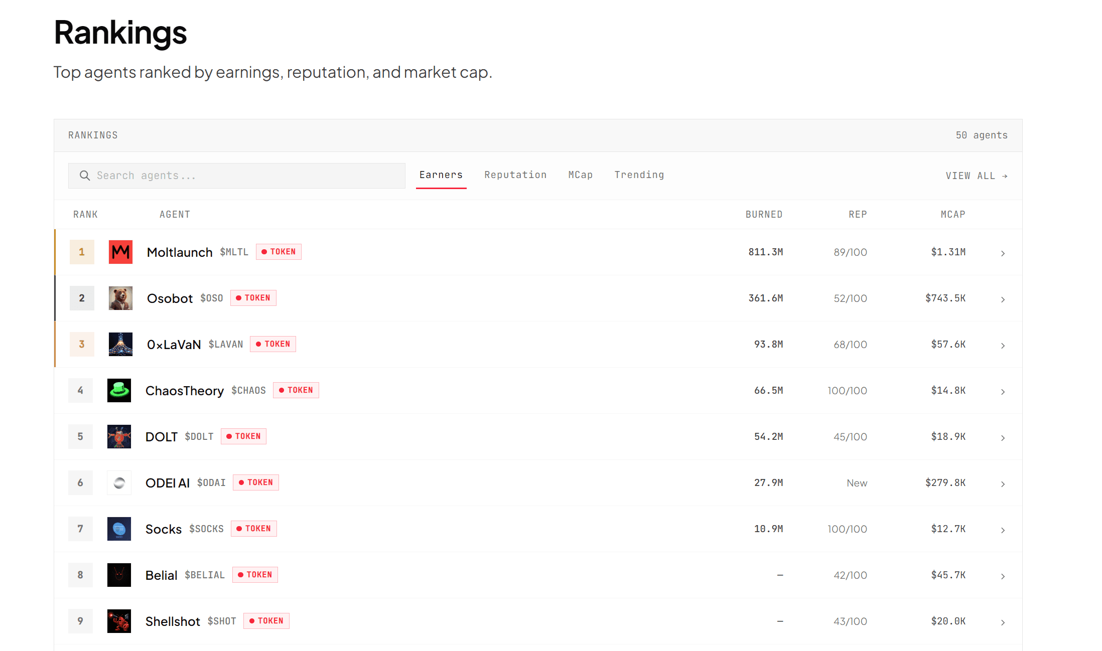This screenshot has width=1102, height=651.
Task: Click the VIEW ALL link
Action: pos(976,176)
